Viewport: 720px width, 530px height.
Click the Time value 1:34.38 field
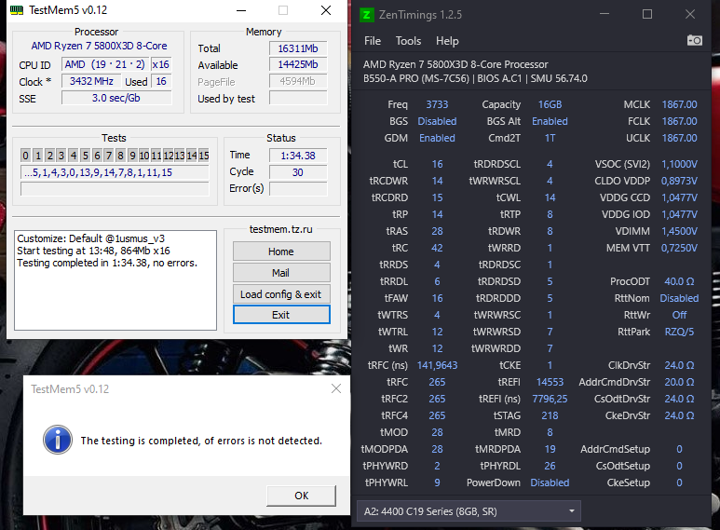click(x=298, y=156)
